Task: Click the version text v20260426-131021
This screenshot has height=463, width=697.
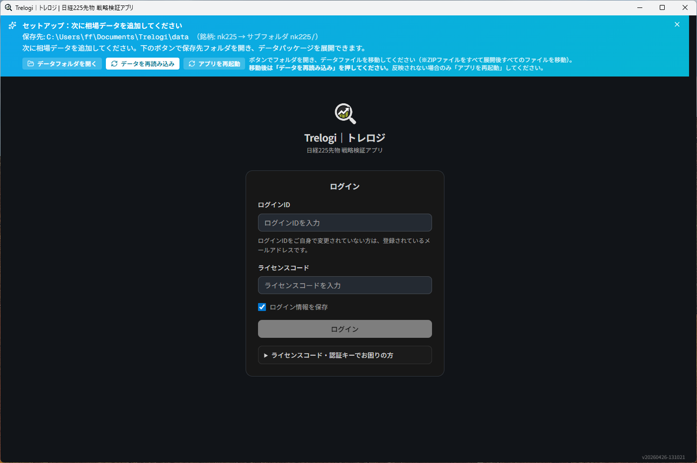Action: pyautogui.click(x=663, y=457)
